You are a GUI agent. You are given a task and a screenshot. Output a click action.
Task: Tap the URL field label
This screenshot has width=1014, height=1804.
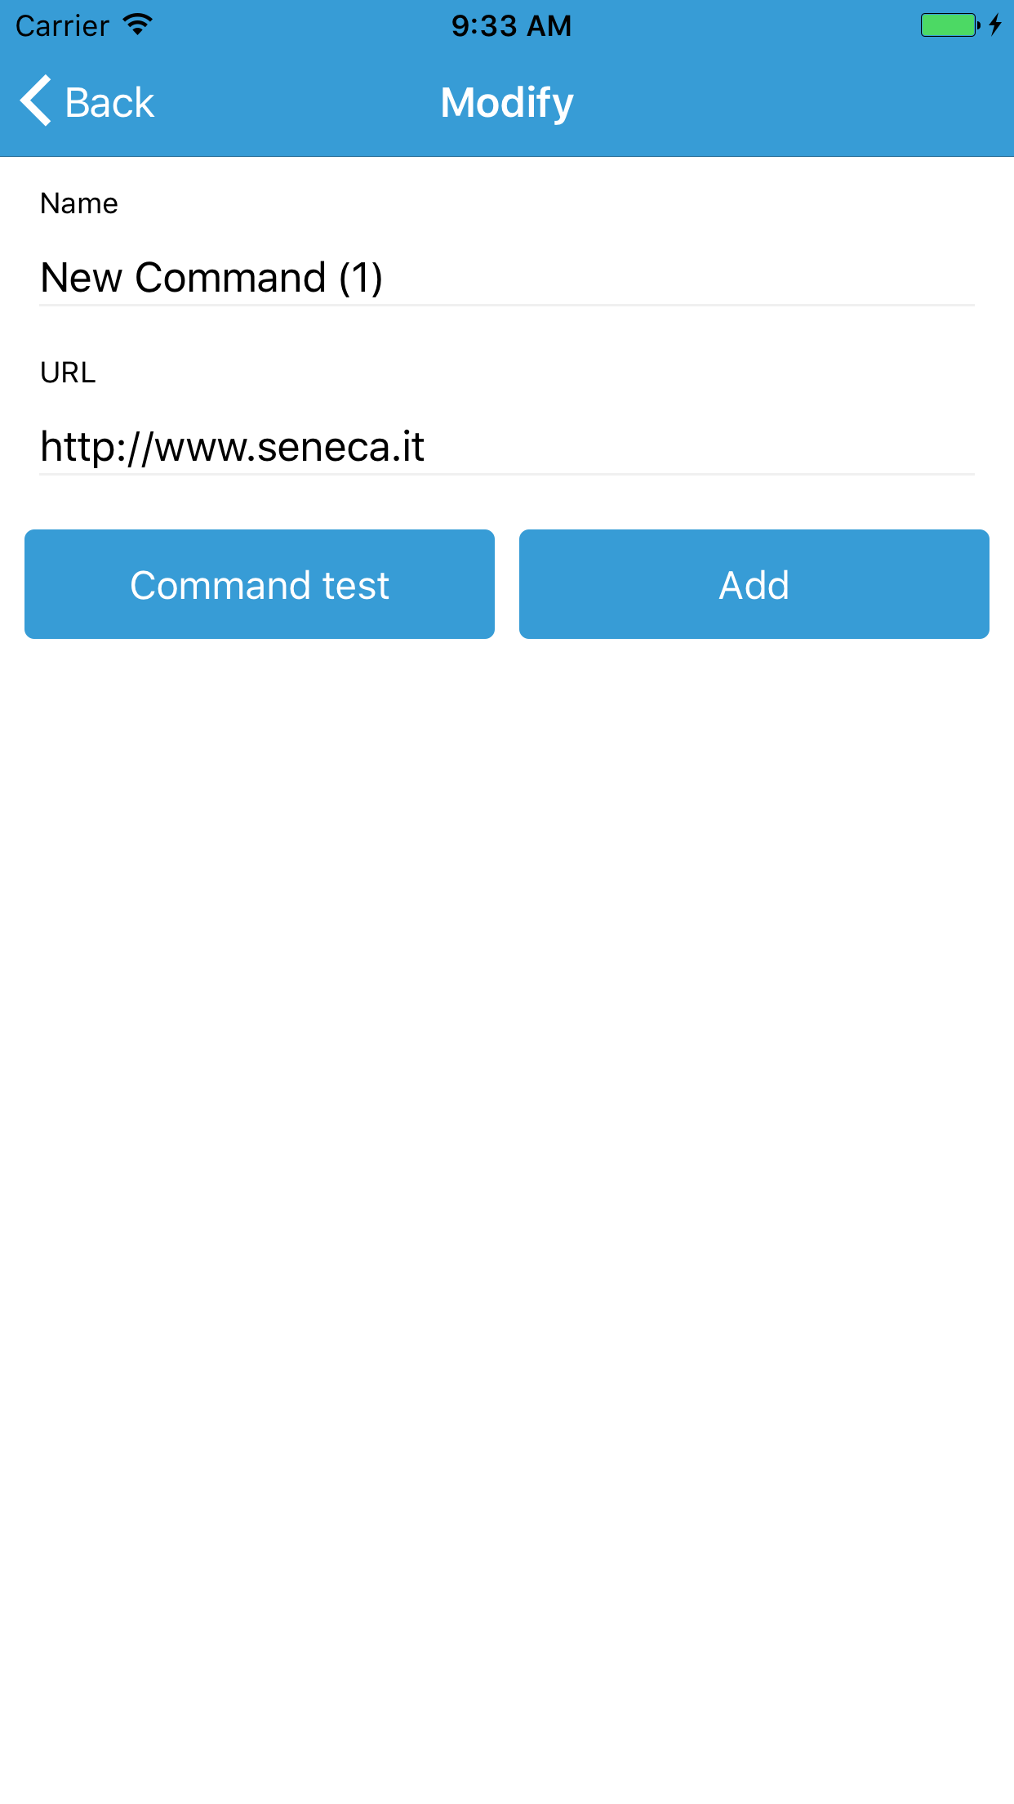pos(67,374)
